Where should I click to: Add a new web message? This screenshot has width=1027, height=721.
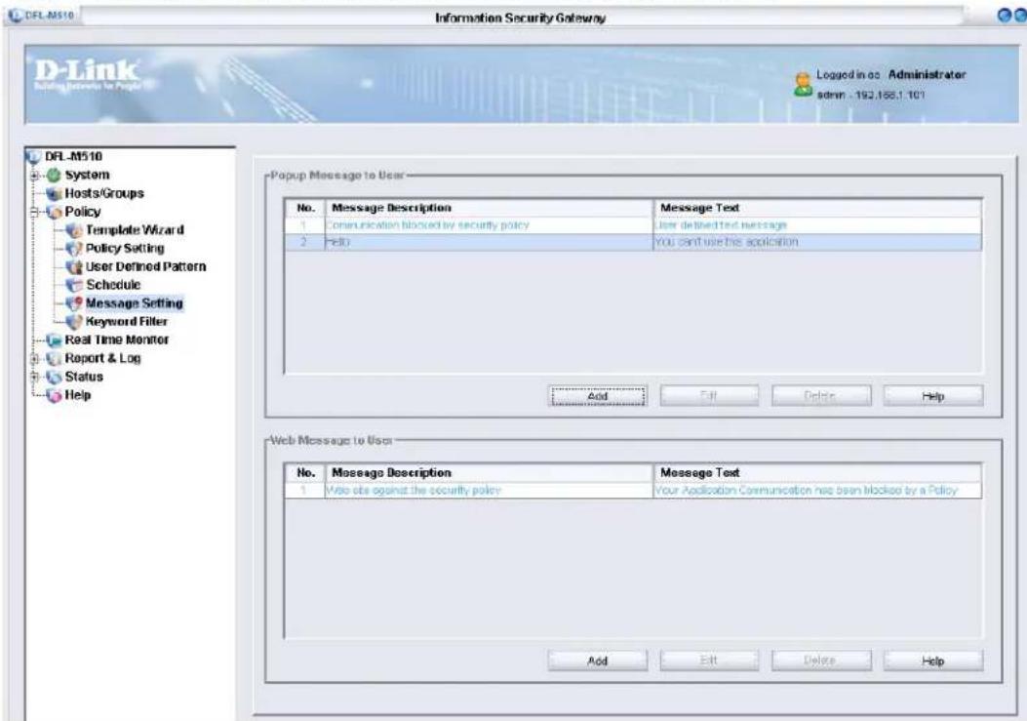[x=597, y=661]
